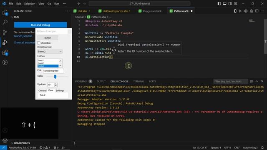Click the stop script circled-x icon
The image size is (267, 150).
[x=246, y=11]
